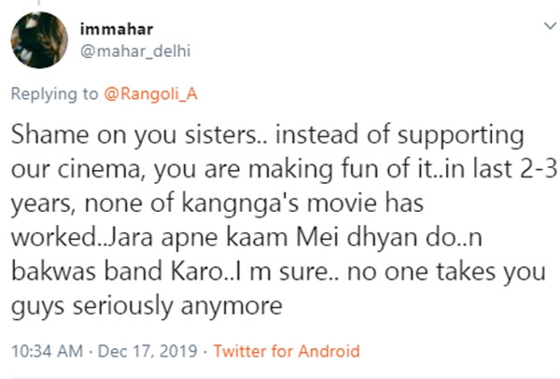This screenshot has height=379, width=560.
Task: Click the phrase 'no one takes you'
Action: point(446,273)
